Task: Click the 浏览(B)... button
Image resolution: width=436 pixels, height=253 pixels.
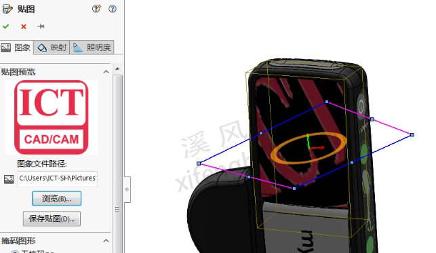Action: click(57, 199)
